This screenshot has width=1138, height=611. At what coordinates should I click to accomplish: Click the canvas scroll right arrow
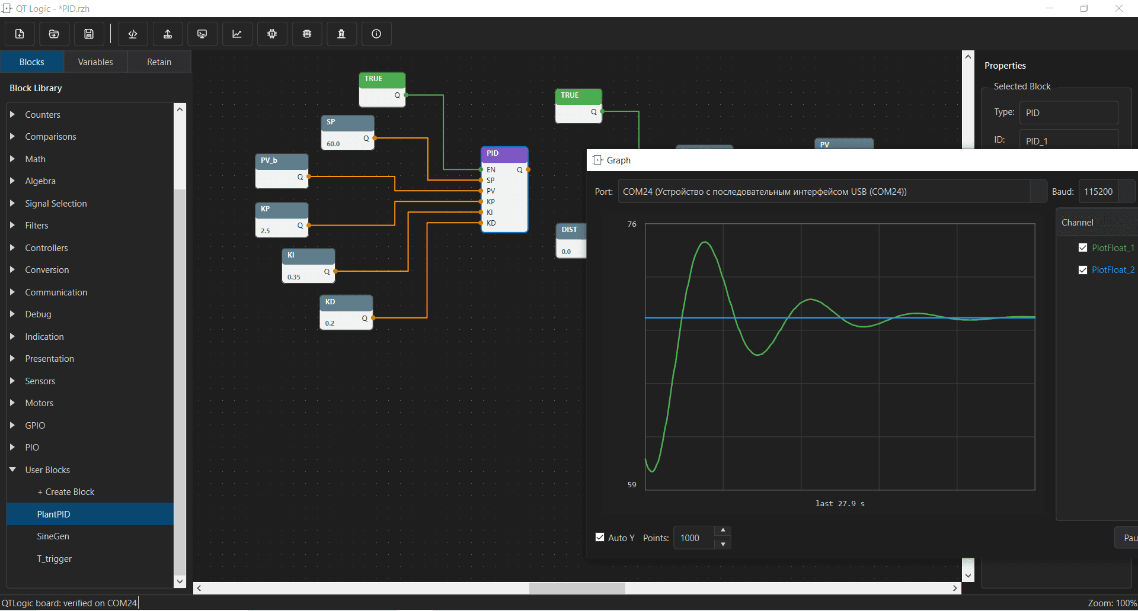pyautogui.click(x=955, y=588)
